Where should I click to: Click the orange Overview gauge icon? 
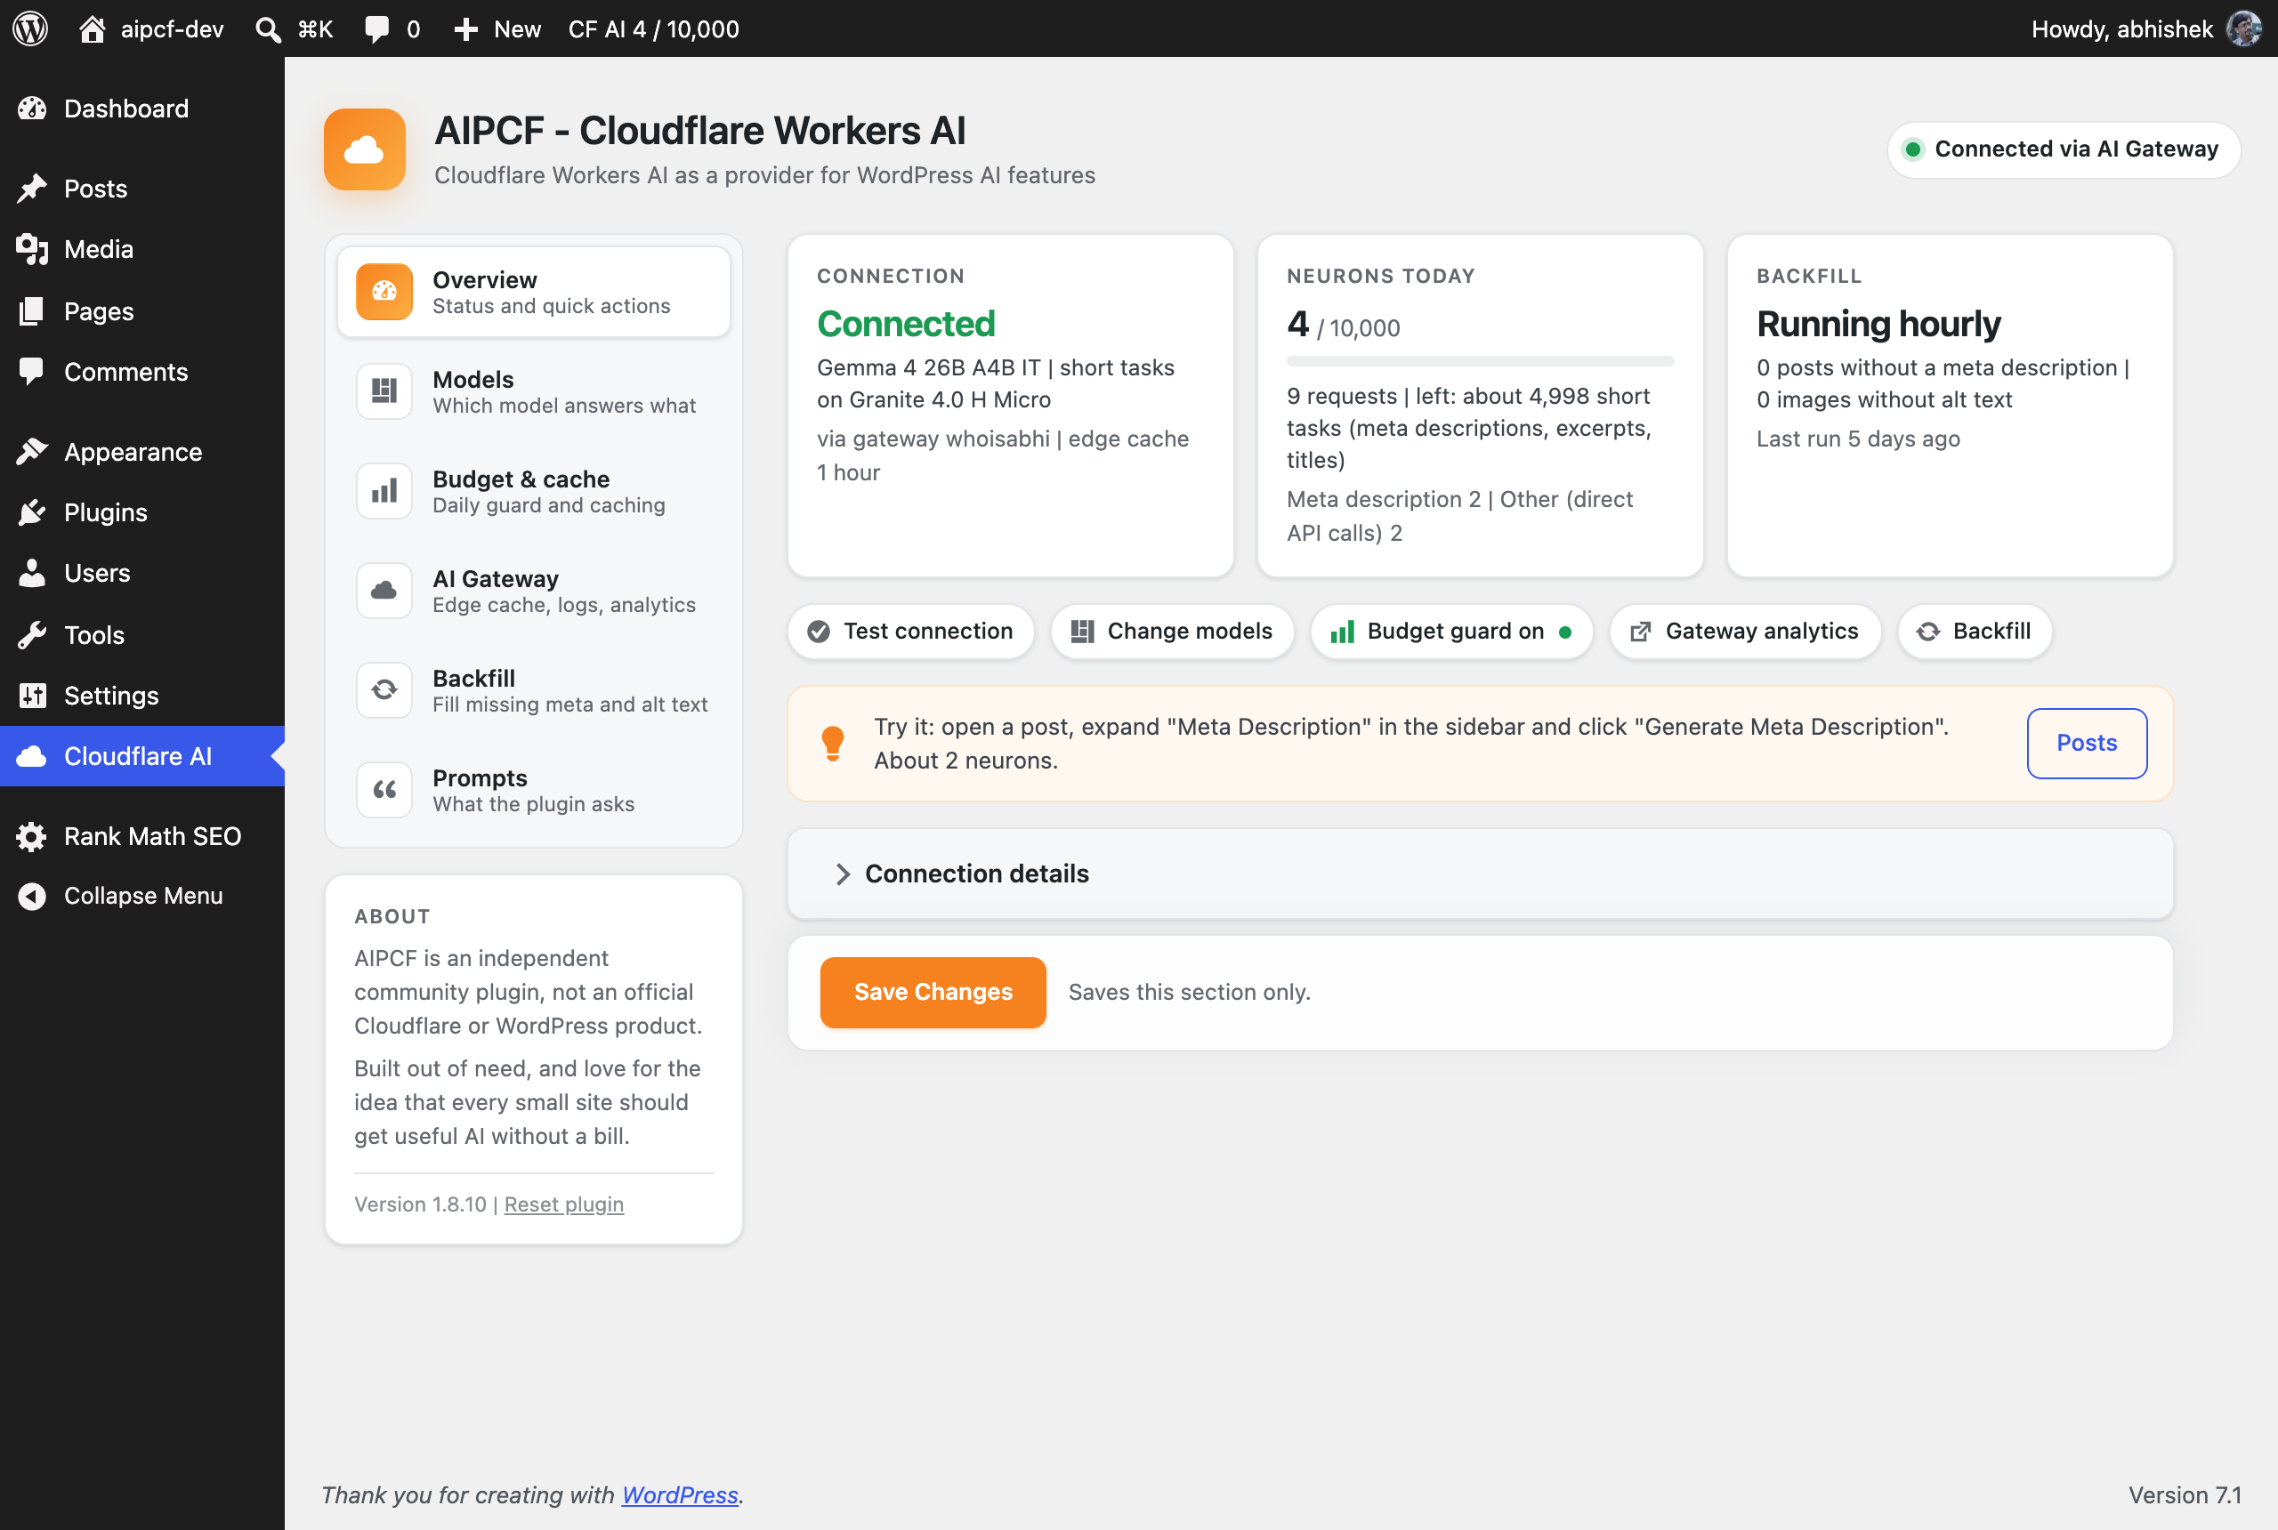point(384,291)
